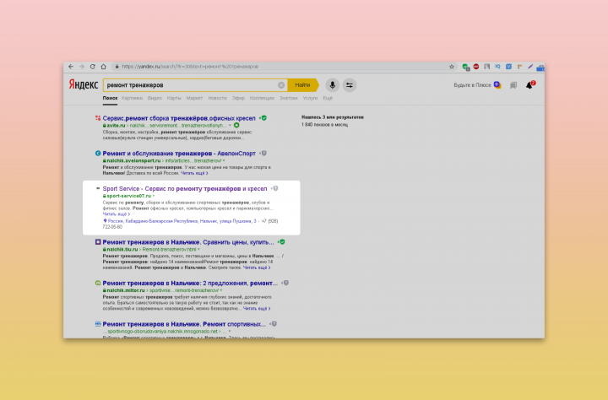608x400 pixels.
Task: Open result 'Ремонт и обслуживание тренажеров - АвелонСпорт'
Action: point(179,154)
